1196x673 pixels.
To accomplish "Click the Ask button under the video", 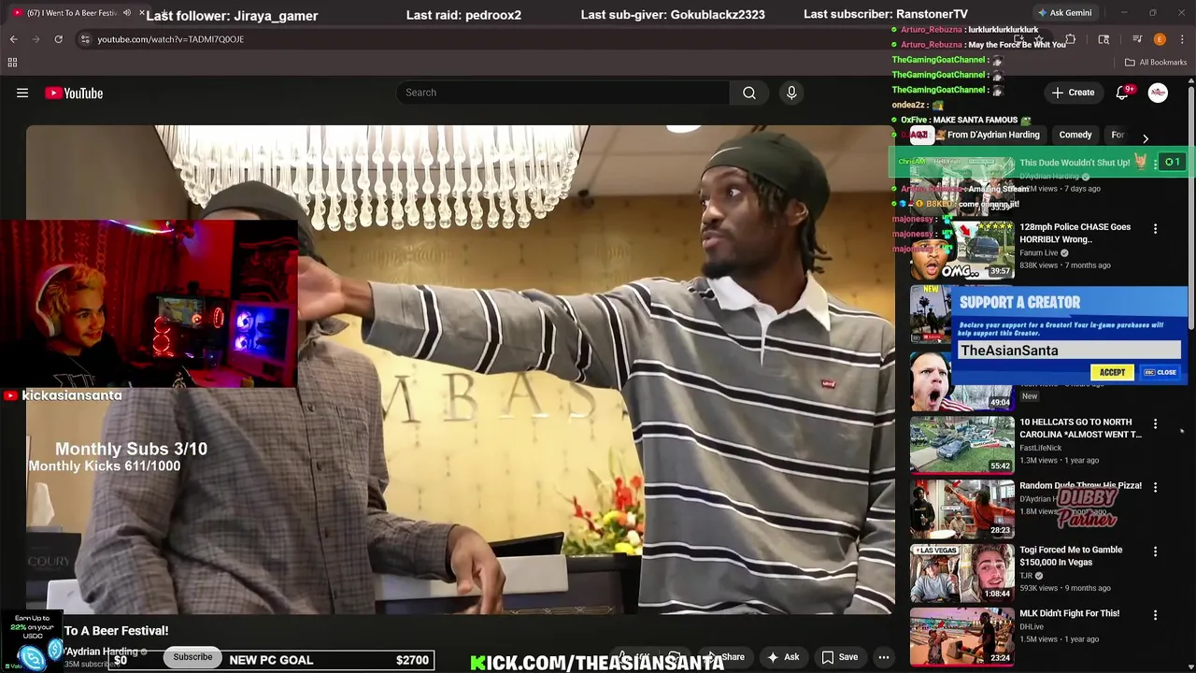I will (x=783, y=657).
